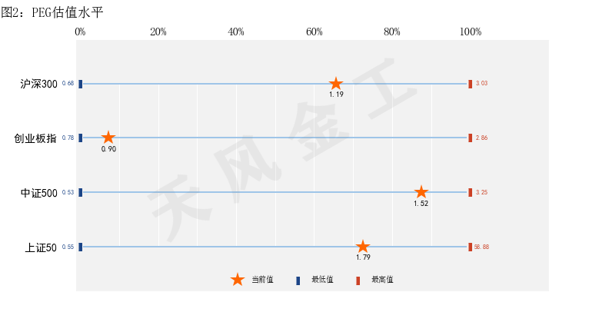
Task: Select the red maximum marker at 58.88
Action: point(470,247)
